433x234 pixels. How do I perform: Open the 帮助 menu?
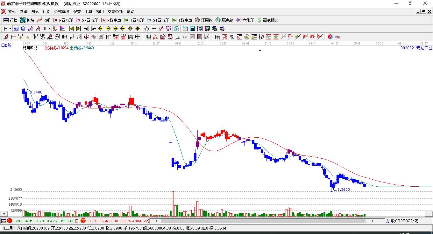click(x=131, y=12)
